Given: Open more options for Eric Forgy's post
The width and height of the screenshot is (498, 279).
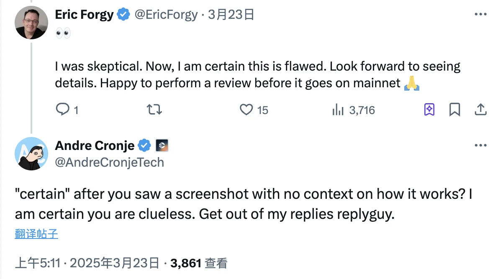Looking at the screenshot, I should (x=480, y=15).
